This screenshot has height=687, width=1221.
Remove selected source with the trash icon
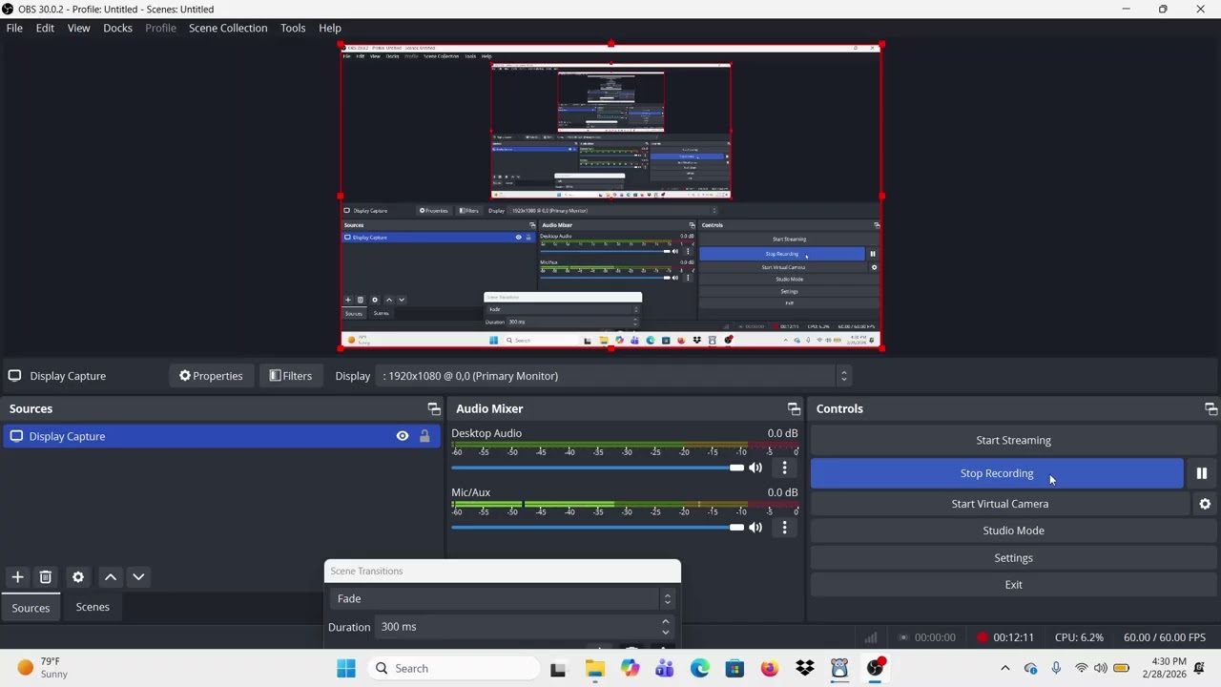point(45,577)
